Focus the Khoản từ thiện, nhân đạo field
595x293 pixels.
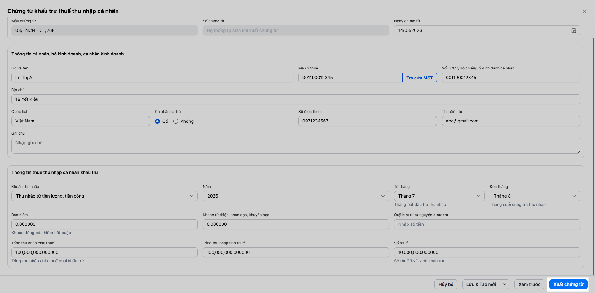point(296,224)
